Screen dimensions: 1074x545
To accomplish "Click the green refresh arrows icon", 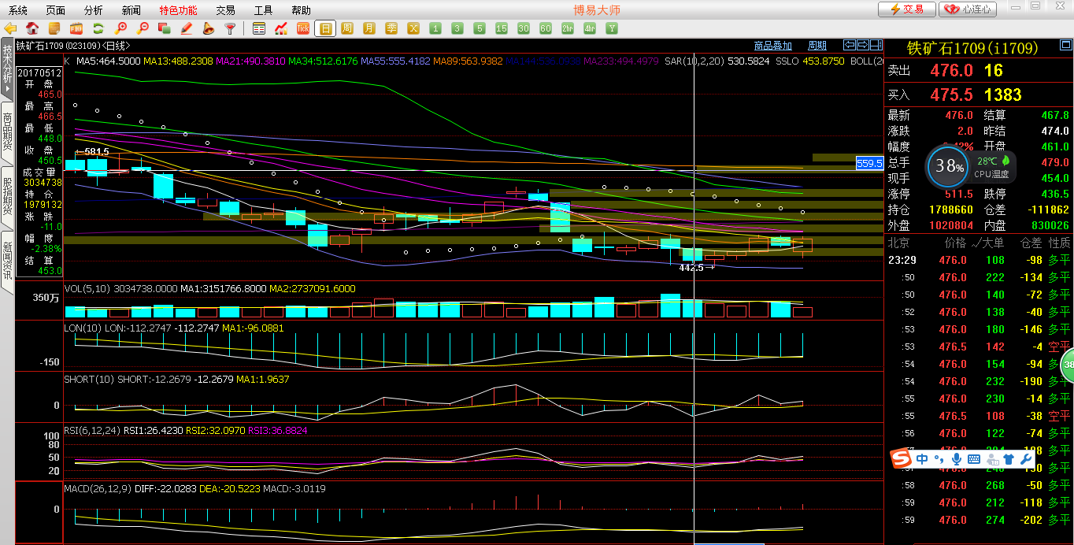I will (x=98, y=28).
